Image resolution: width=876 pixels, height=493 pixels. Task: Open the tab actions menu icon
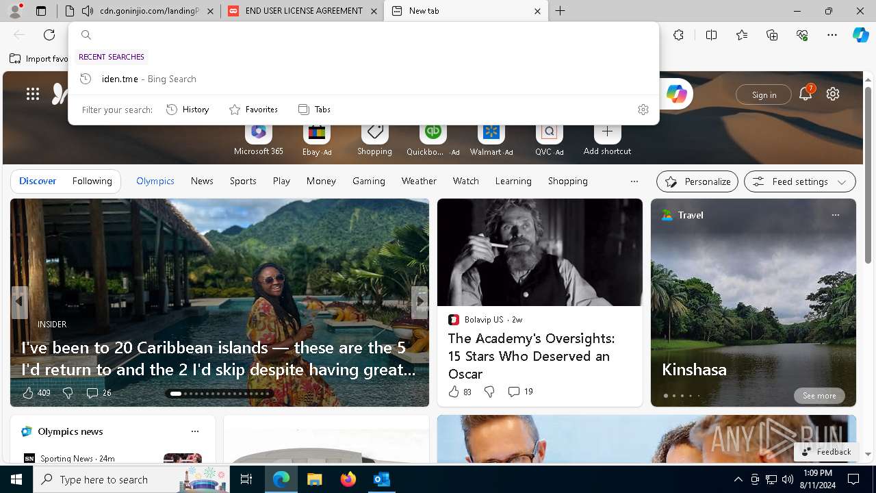pos(41,11)
